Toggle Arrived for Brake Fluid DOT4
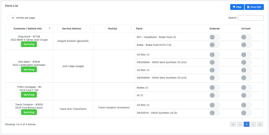The image size is (269, 135). [246, 45]
